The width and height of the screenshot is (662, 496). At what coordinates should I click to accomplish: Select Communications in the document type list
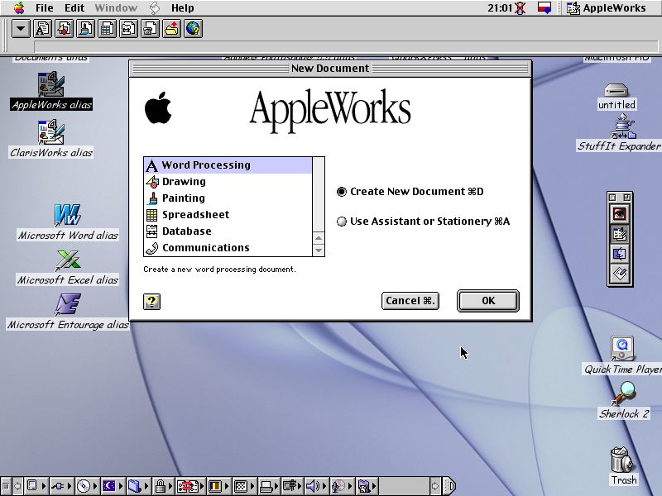228,247
